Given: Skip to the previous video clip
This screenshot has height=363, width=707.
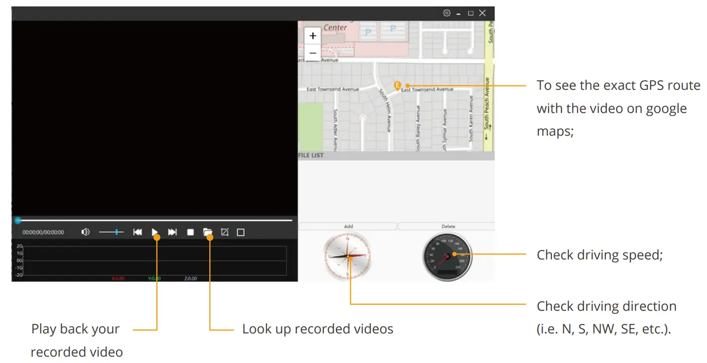Looking at the screenshot, I should point(138,232).
